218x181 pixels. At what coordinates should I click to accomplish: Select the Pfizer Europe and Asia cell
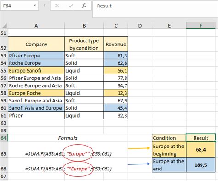(x=36, y=78)
